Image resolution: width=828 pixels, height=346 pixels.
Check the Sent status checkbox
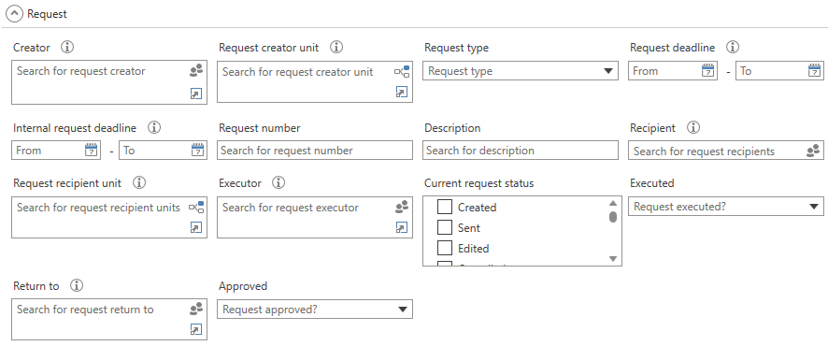tap(445, 227)
